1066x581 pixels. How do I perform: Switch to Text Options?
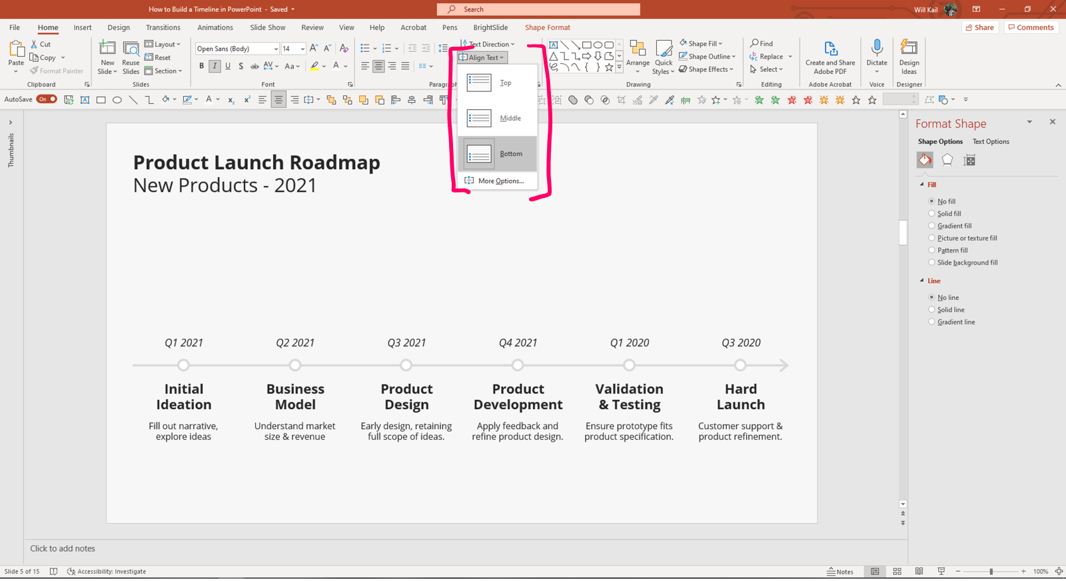coord(991,141)
